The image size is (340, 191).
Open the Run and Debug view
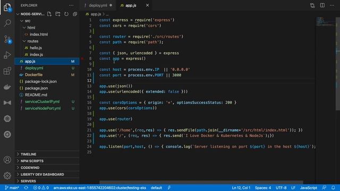[x=7, y=55]
